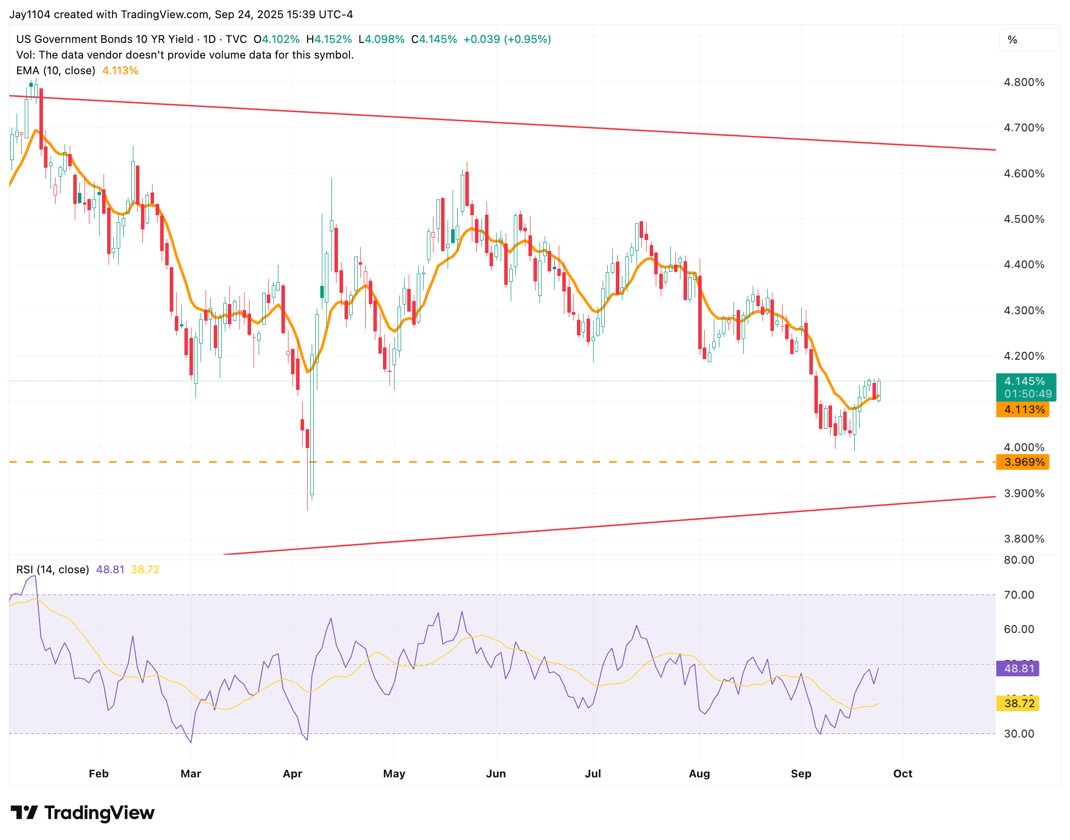Click the 3.900% price axis label
This screenshot has width=1070, height=840.
point(1024,493)
